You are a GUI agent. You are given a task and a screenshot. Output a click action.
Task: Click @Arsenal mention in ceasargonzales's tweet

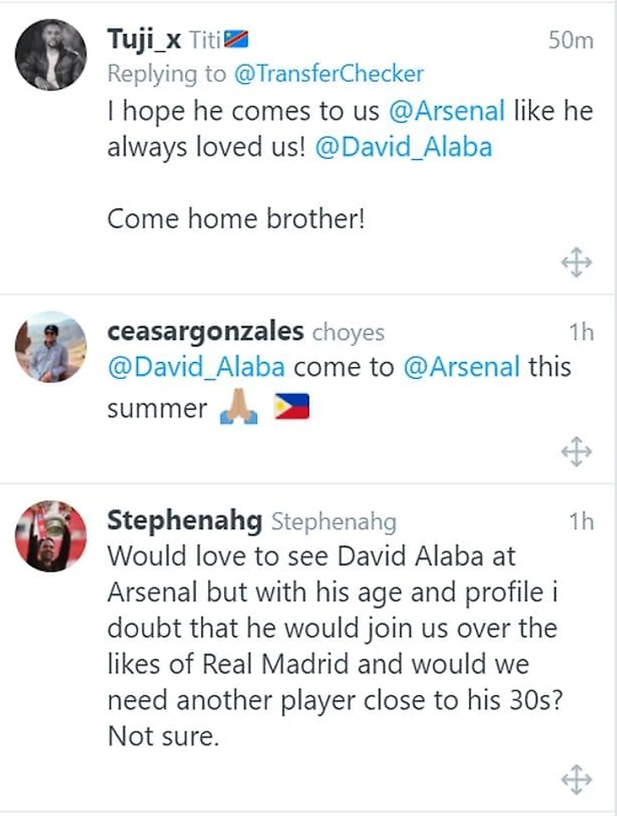461,369
